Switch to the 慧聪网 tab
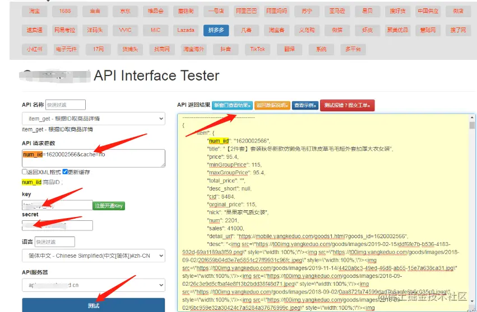Viewport: 477px width, 312px height. 428,30
